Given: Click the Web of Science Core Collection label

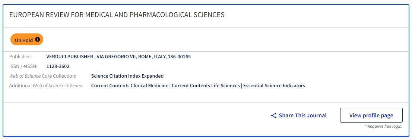Looking at the screenshot, I should coord(43,76).
